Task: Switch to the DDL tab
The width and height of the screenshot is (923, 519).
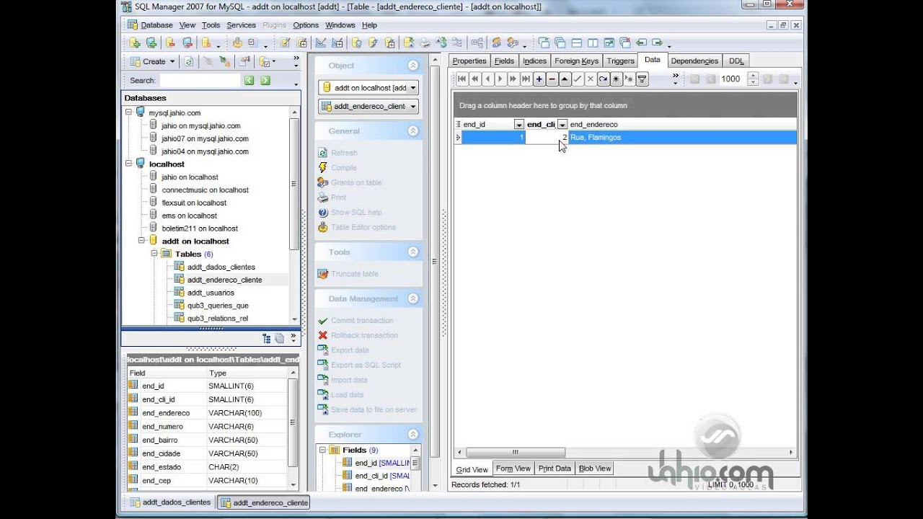Action: tap(736, 61)
